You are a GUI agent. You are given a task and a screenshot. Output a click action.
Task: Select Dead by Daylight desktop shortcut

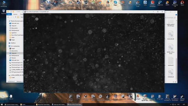click(x=70, y=97)
